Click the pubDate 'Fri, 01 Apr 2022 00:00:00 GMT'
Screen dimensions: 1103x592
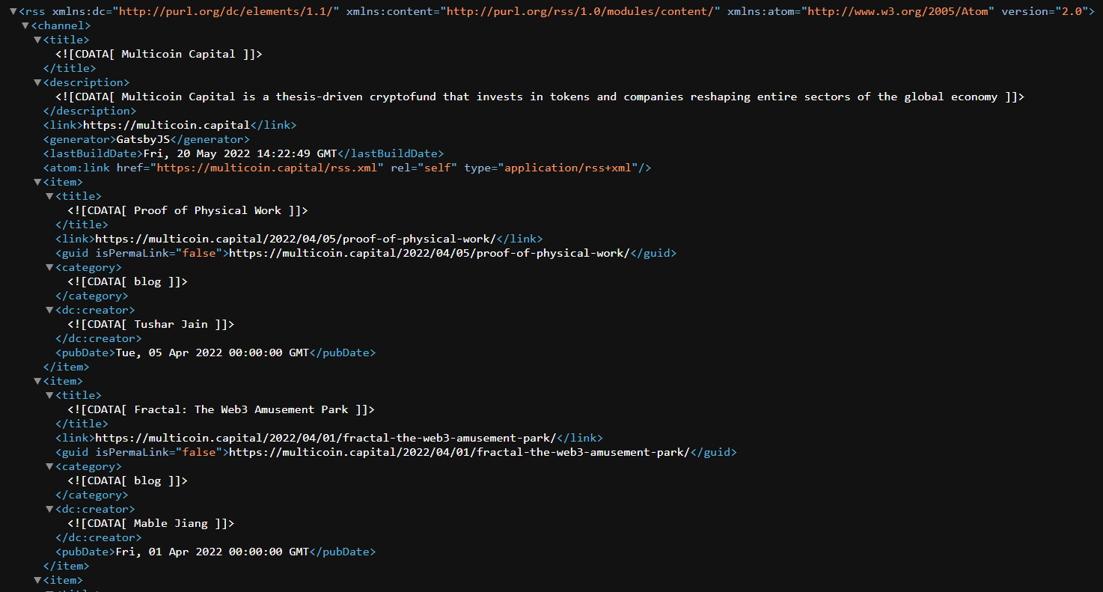pos(212,552)
